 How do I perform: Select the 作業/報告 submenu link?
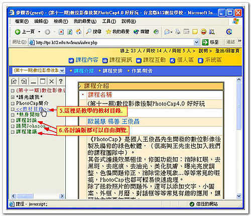coord(142,71)
